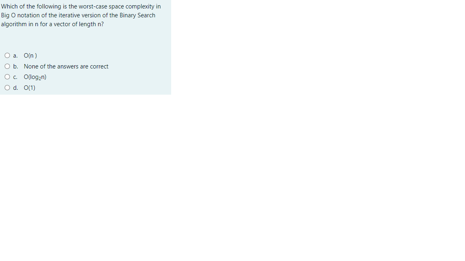Screen dimensions: 465x261
Task: Click the letter label 'b.'
Action: pos(16,66)
